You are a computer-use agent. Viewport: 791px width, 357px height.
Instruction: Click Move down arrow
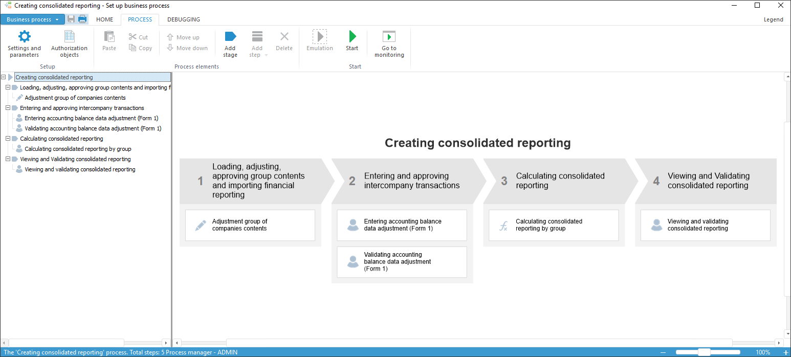tap(170, 48)
